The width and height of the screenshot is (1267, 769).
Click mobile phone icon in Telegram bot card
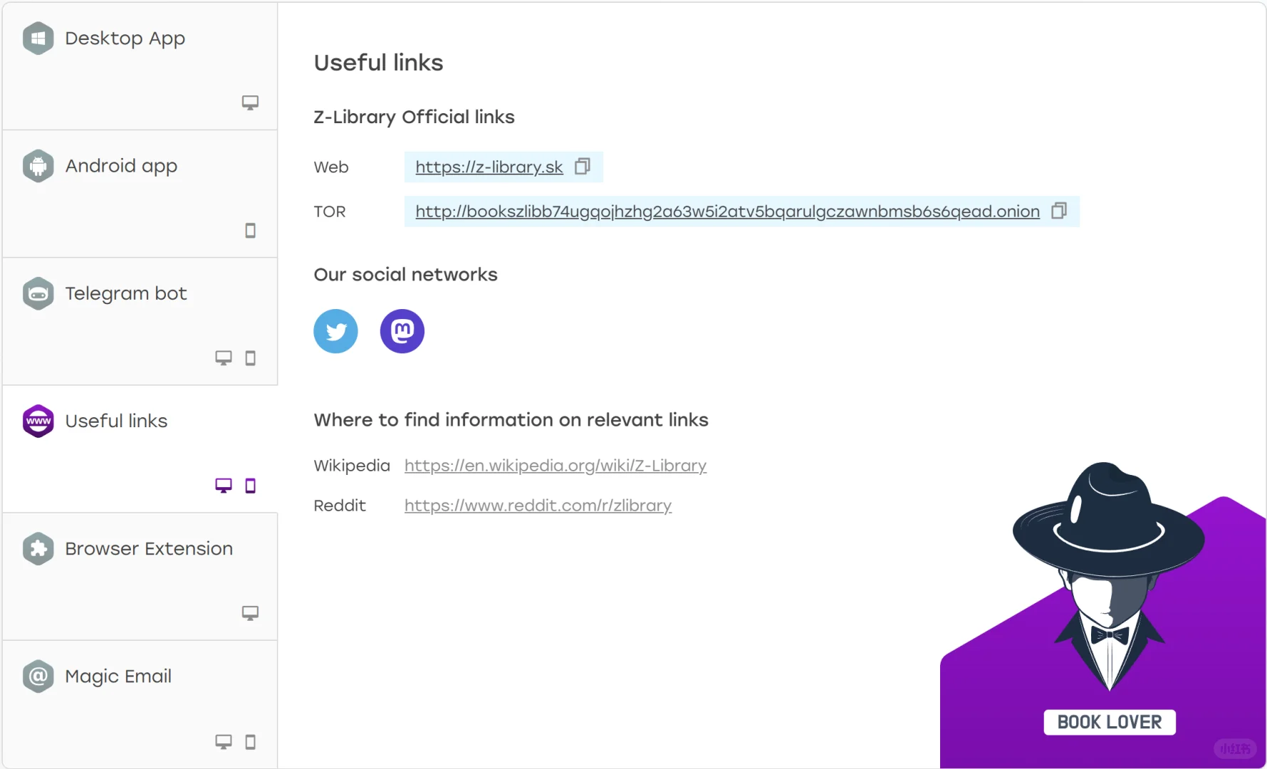coord(250,357)
